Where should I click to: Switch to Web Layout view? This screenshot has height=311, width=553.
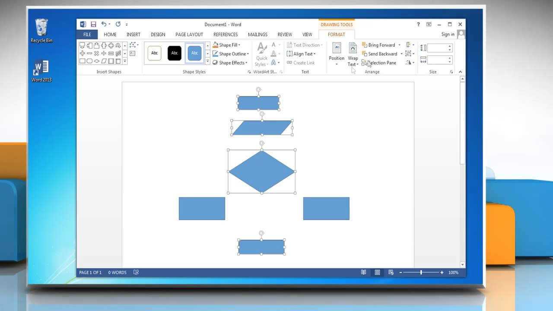pos(391,273)
